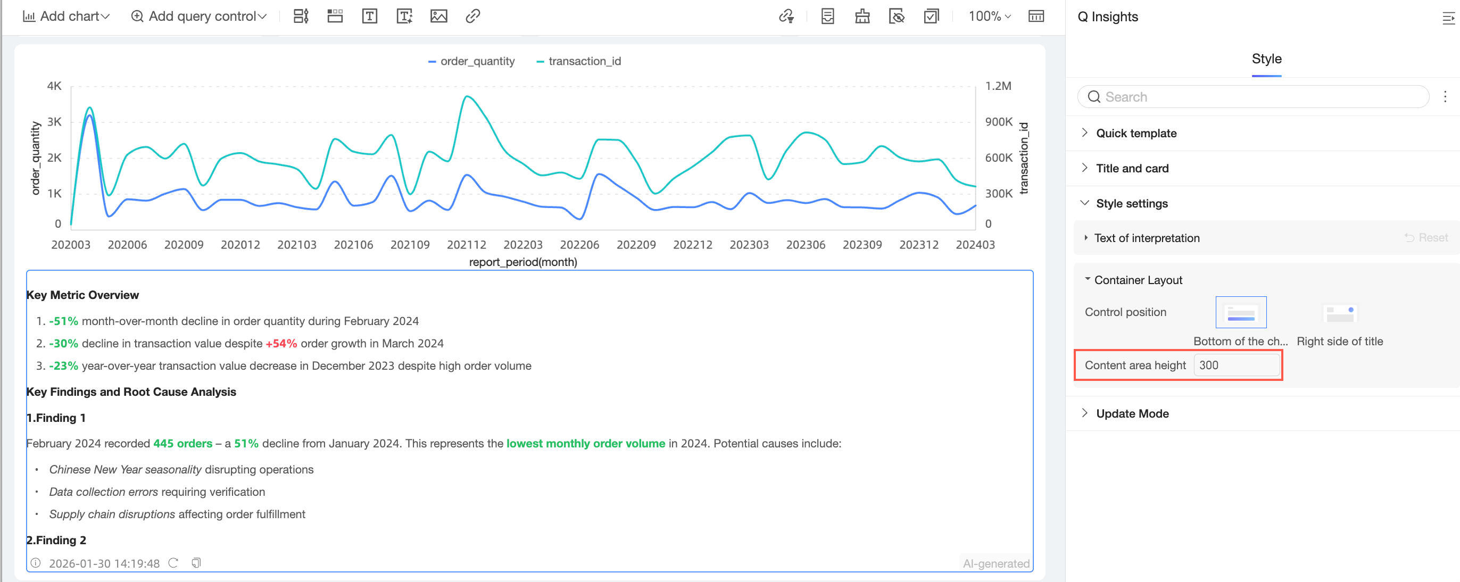
Task: Expand the Update Mode section
Action: click(x=1132, y=413)
